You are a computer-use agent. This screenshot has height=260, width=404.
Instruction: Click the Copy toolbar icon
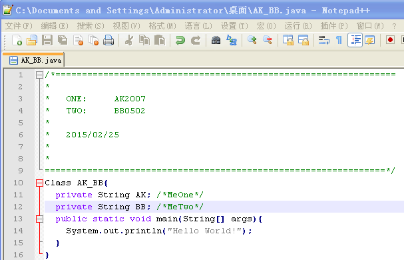point(144,40)
